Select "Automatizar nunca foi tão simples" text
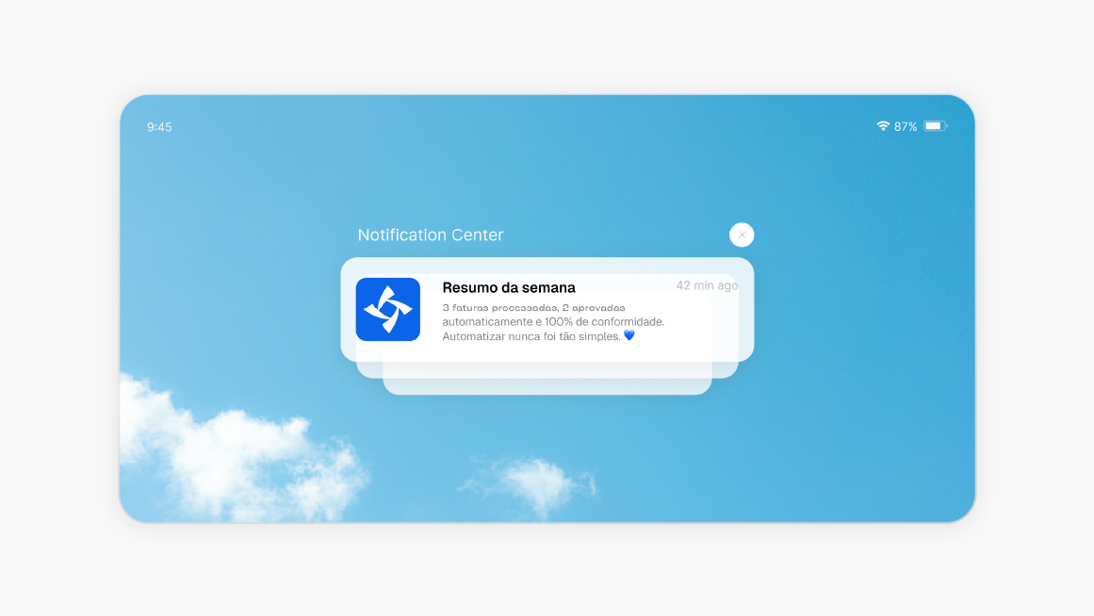This screenshot has width=1094, height=616. tap(531, 335)
